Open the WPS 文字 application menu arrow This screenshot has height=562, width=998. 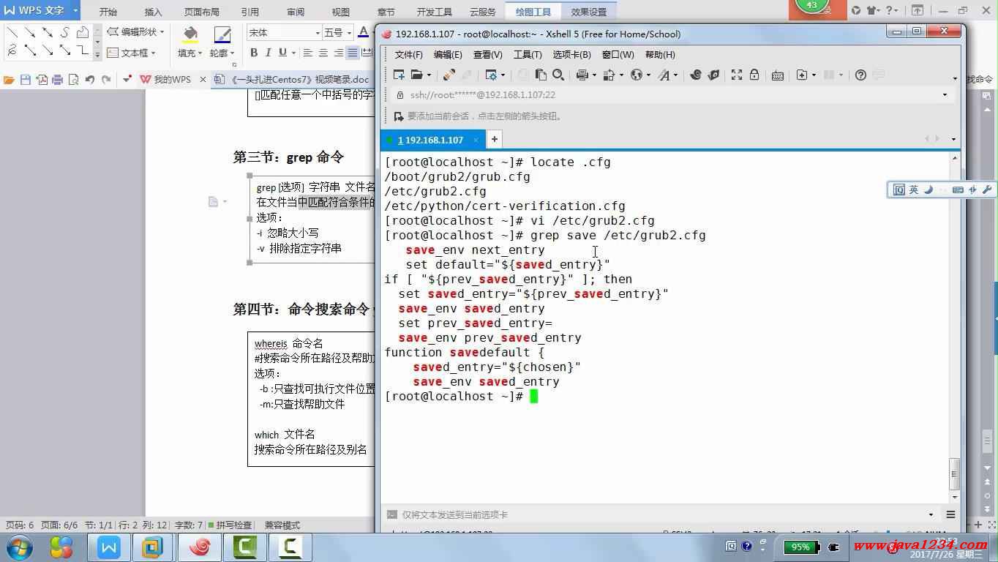pos(75,11)
